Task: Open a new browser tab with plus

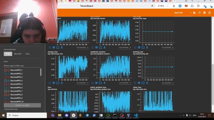Action: click(x=175, y=1)
